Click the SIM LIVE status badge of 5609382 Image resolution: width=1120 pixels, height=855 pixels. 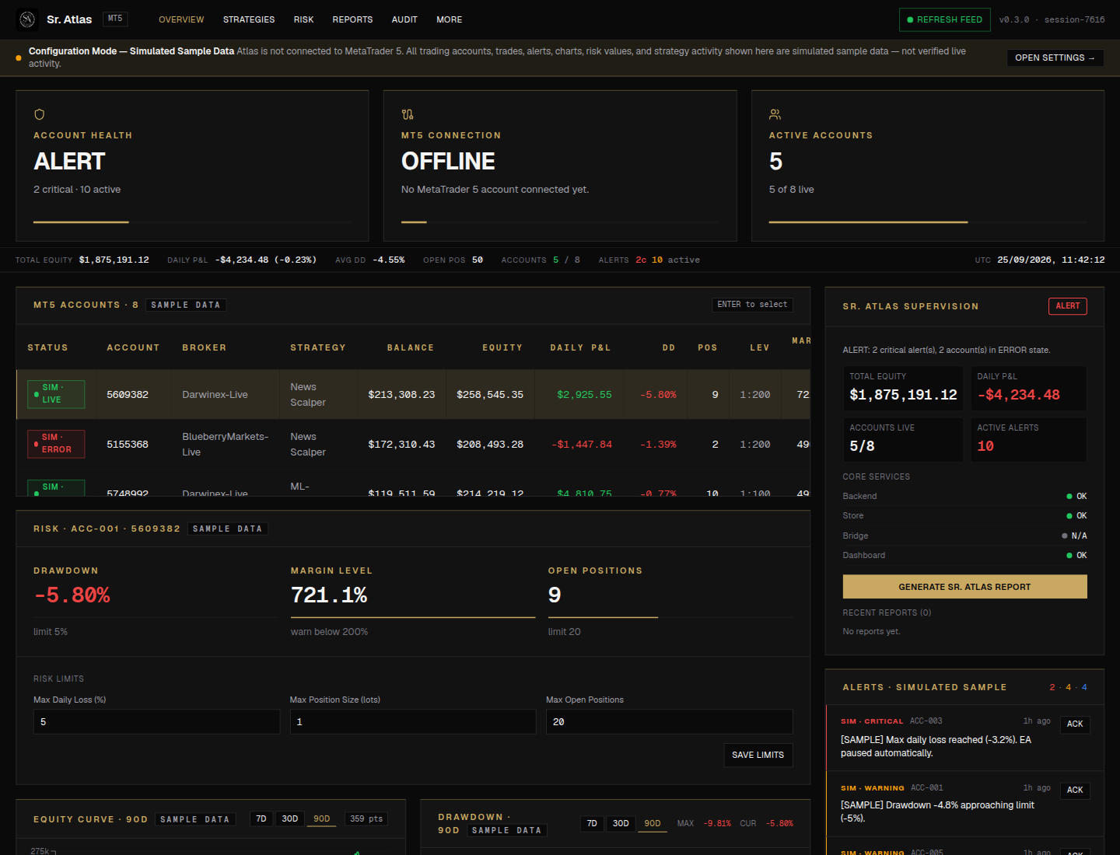pyautogui.click(x=56, y=394)
